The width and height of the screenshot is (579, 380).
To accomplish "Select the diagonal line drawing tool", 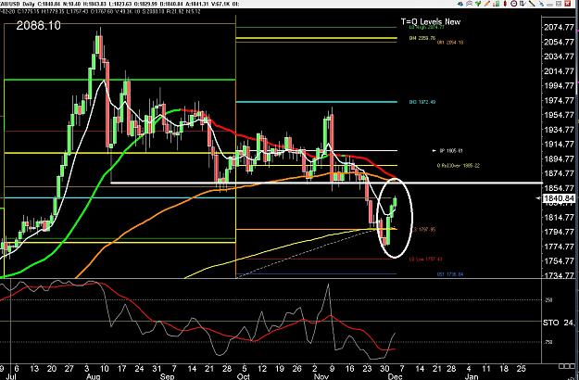I will coord(532,4).
